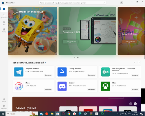Switch the ENG input language indicator
The width and height of the screenshot is (145, 116).
(129, 114)
